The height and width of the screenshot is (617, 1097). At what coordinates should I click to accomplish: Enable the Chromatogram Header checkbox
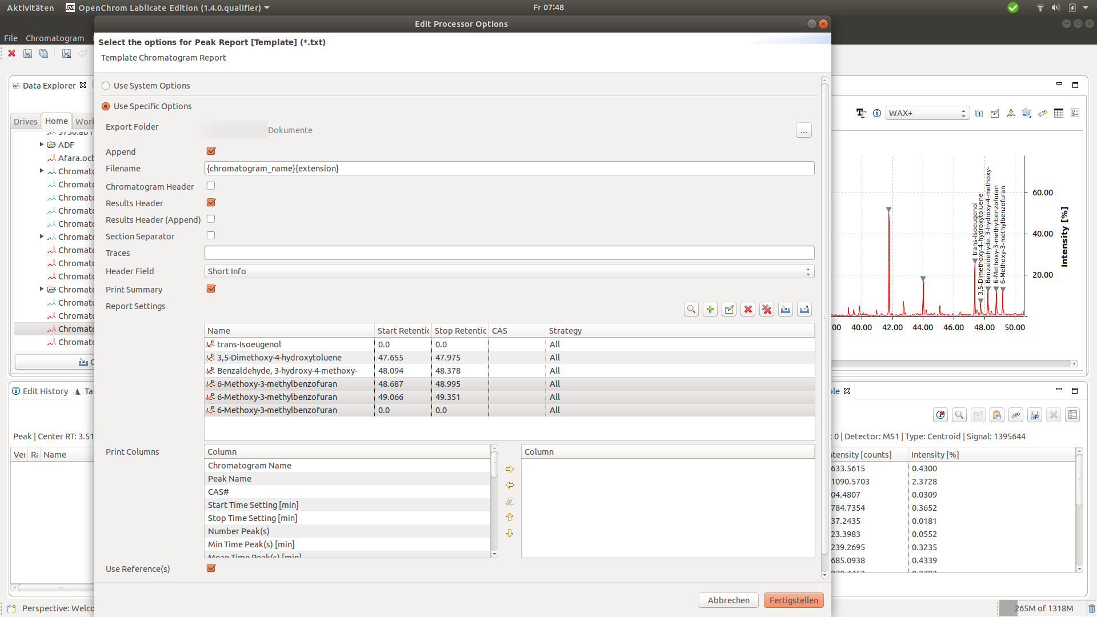click(211, 185)
